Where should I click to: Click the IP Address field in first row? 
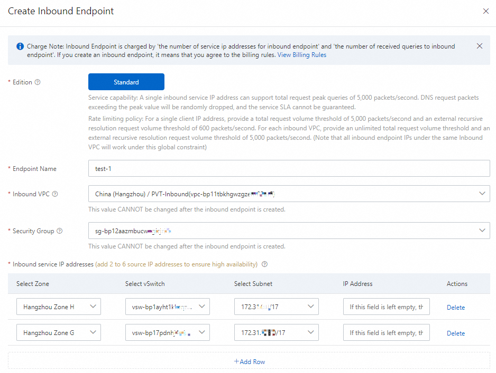[x=386, y=307]
